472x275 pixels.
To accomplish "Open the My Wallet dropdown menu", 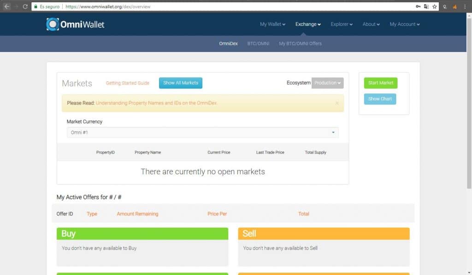I will 272,24.
